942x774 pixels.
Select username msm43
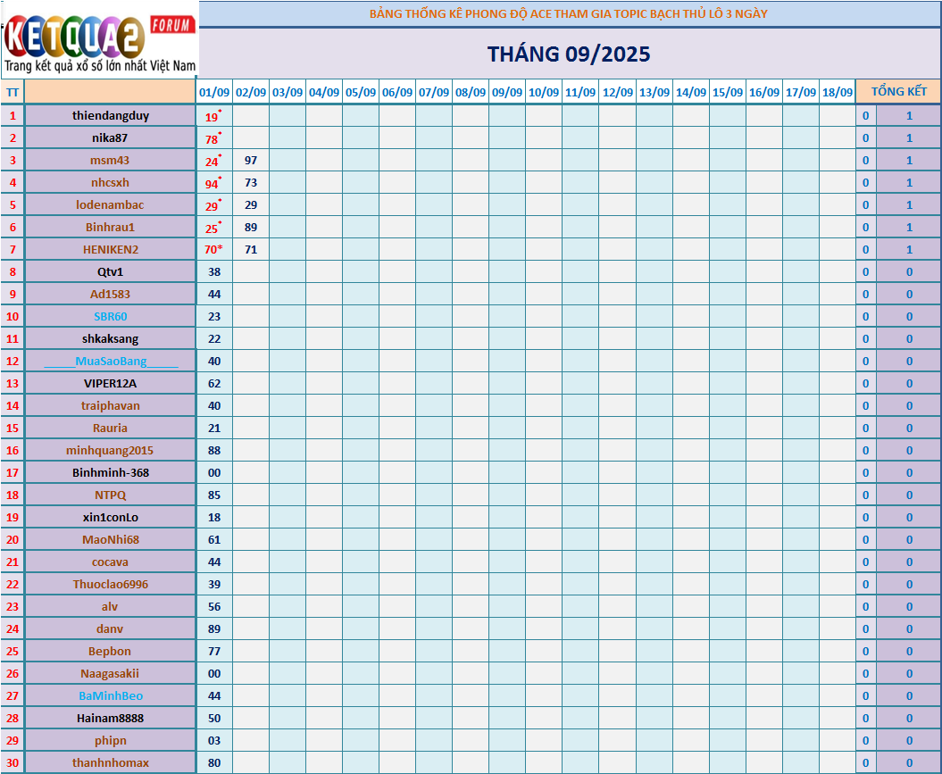110,161
